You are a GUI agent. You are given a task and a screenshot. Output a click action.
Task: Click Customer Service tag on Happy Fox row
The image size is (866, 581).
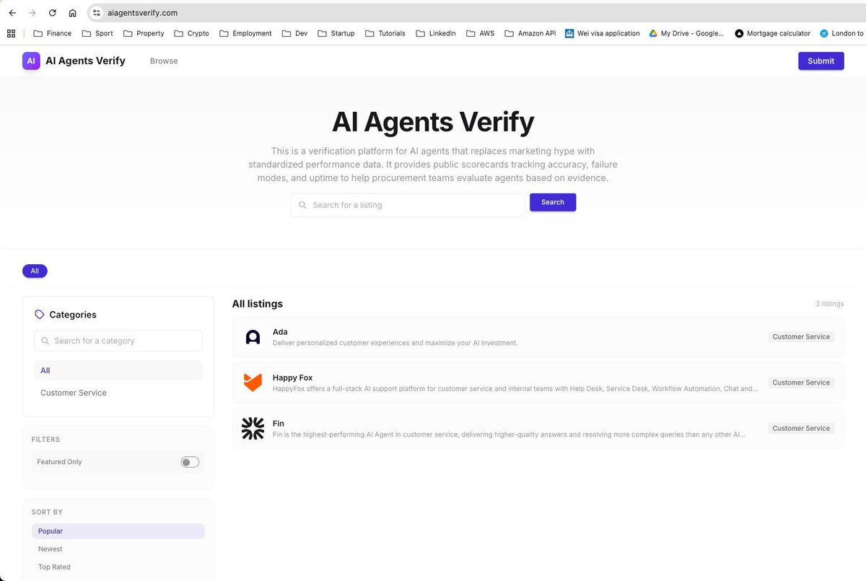tap(801, 383)
